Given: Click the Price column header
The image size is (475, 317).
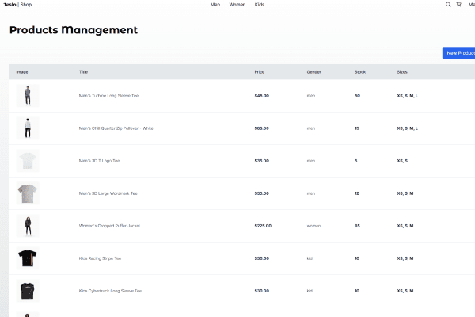Looking at the screenshot, I should click(x=260, y=72).
